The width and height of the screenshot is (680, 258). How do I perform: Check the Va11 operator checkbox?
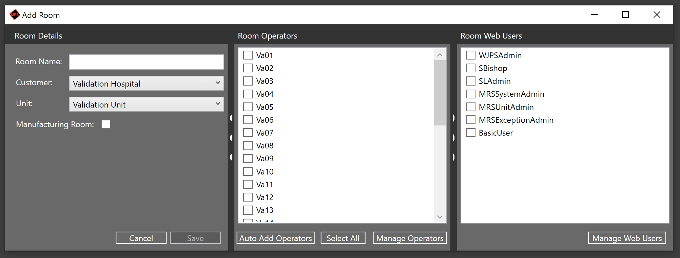(248, 184)
